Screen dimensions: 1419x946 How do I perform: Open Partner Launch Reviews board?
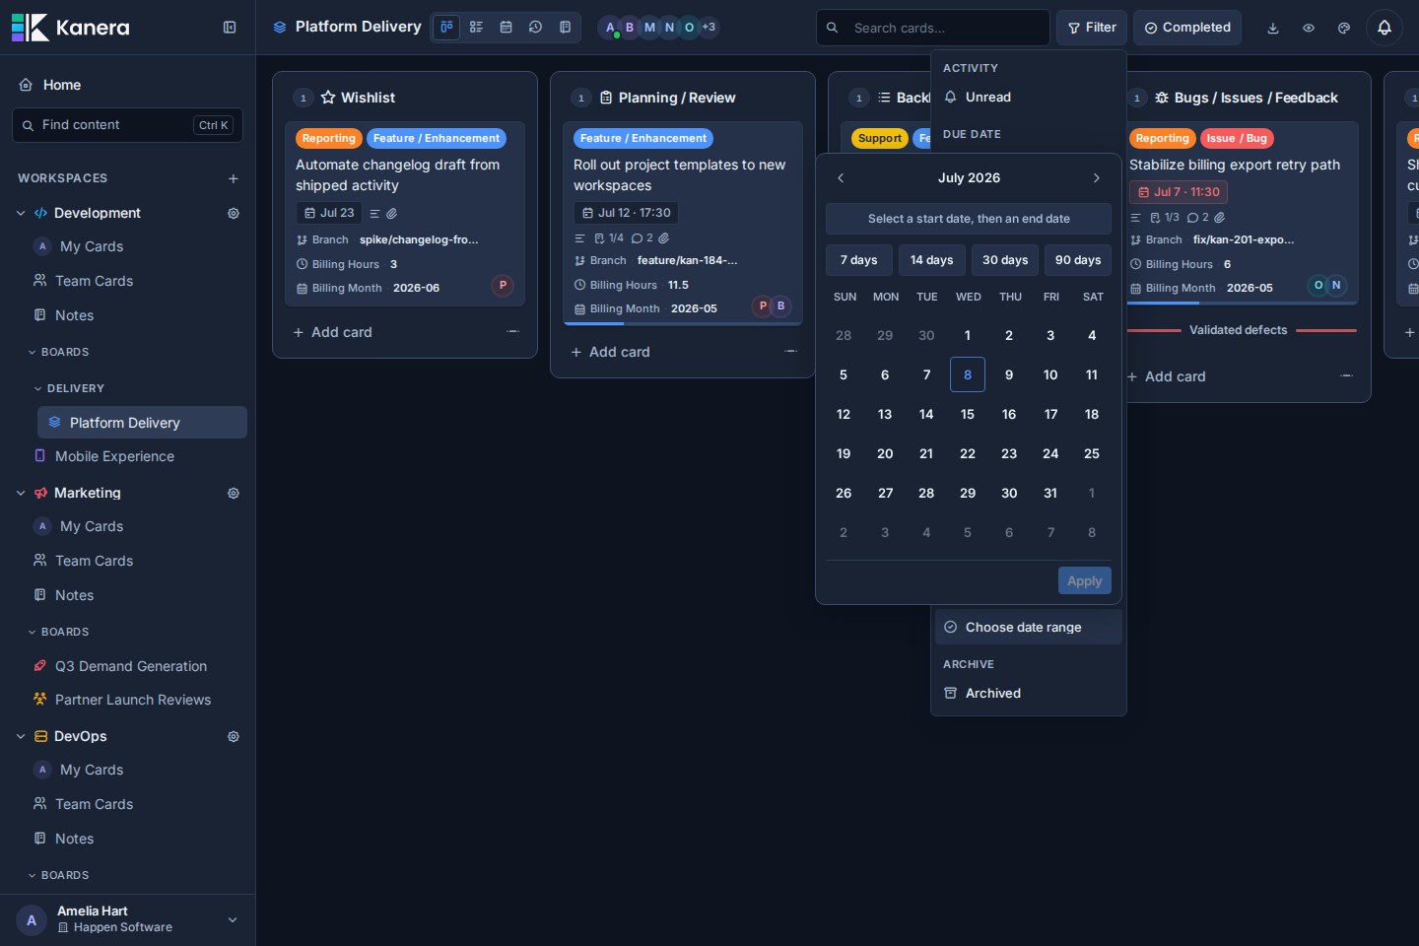[x=138, y=700]
